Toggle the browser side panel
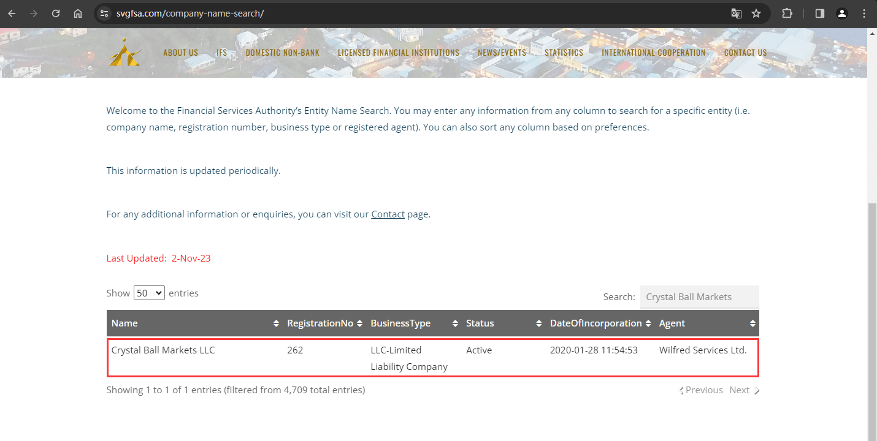This screenshot has width=877, height=441. (820, 13)
